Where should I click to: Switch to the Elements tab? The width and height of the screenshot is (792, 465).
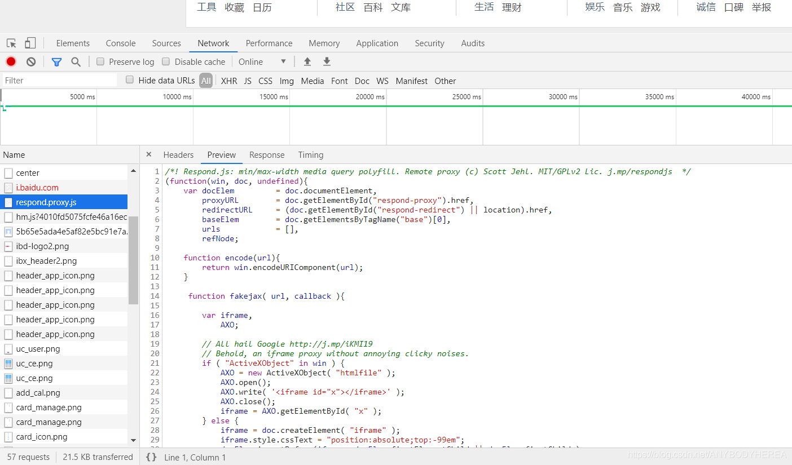point(73,43)
